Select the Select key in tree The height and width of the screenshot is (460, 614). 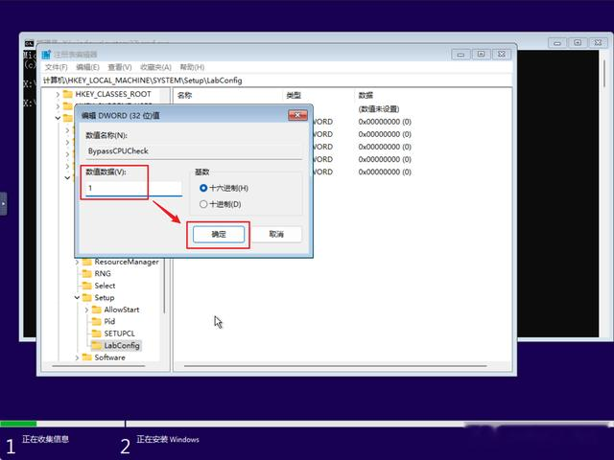point(105,286)
